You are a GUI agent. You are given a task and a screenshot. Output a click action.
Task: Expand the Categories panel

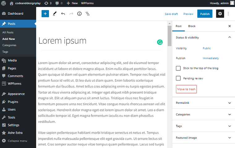[x=203, y=114]
